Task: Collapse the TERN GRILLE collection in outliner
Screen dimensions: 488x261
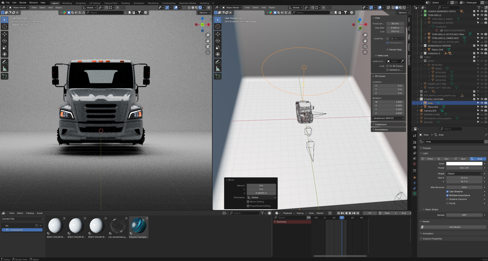Action: (x=422, y=15)
